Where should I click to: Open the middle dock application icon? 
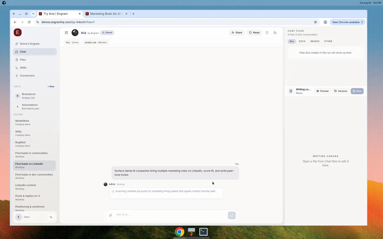pyautogui.click(x=191, y=232)
